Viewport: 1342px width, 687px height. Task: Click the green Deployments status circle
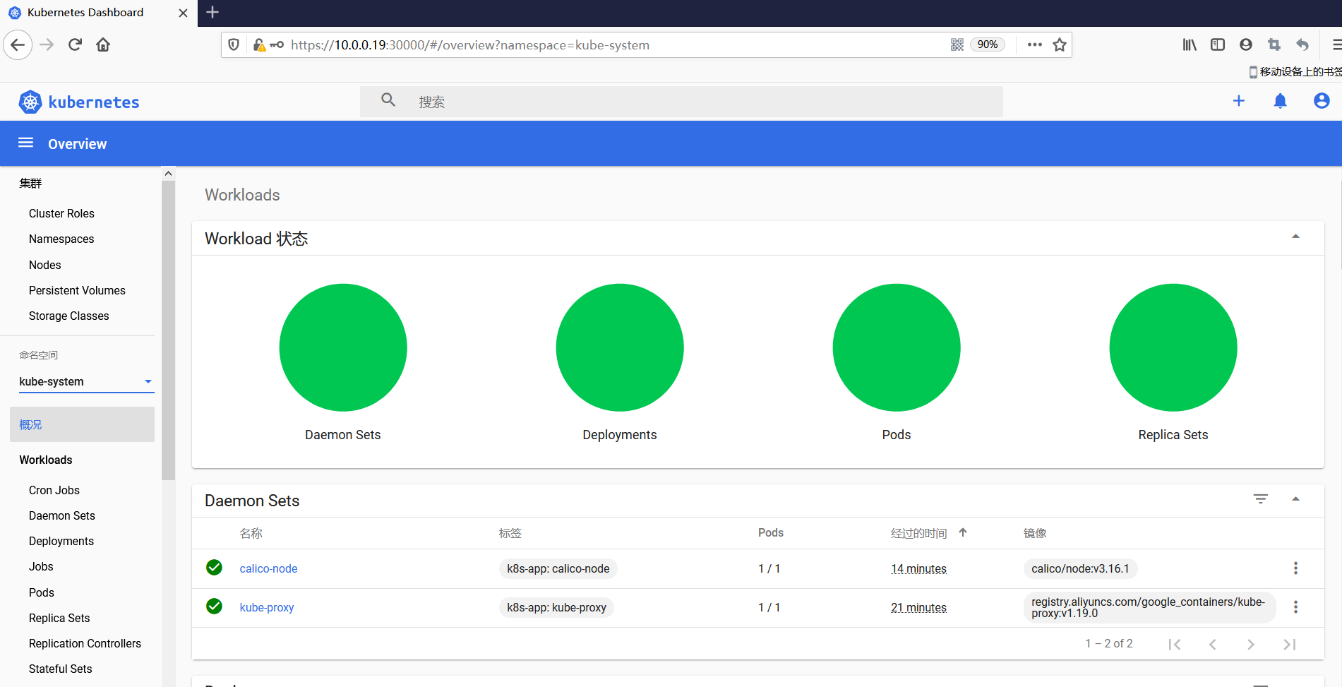point(620,347)
